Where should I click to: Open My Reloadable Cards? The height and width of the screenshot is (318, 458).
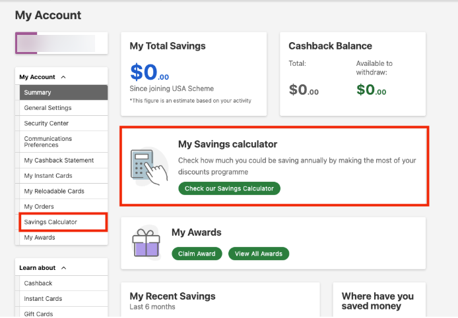coord(63,191)
